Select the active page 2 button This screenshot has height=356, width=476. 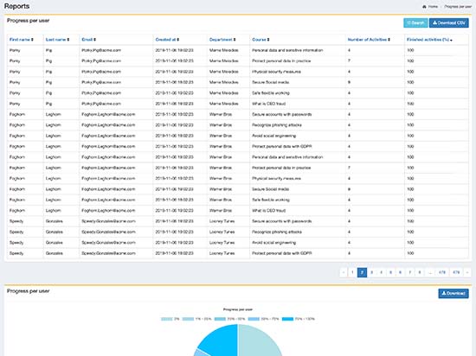[362, 272]
